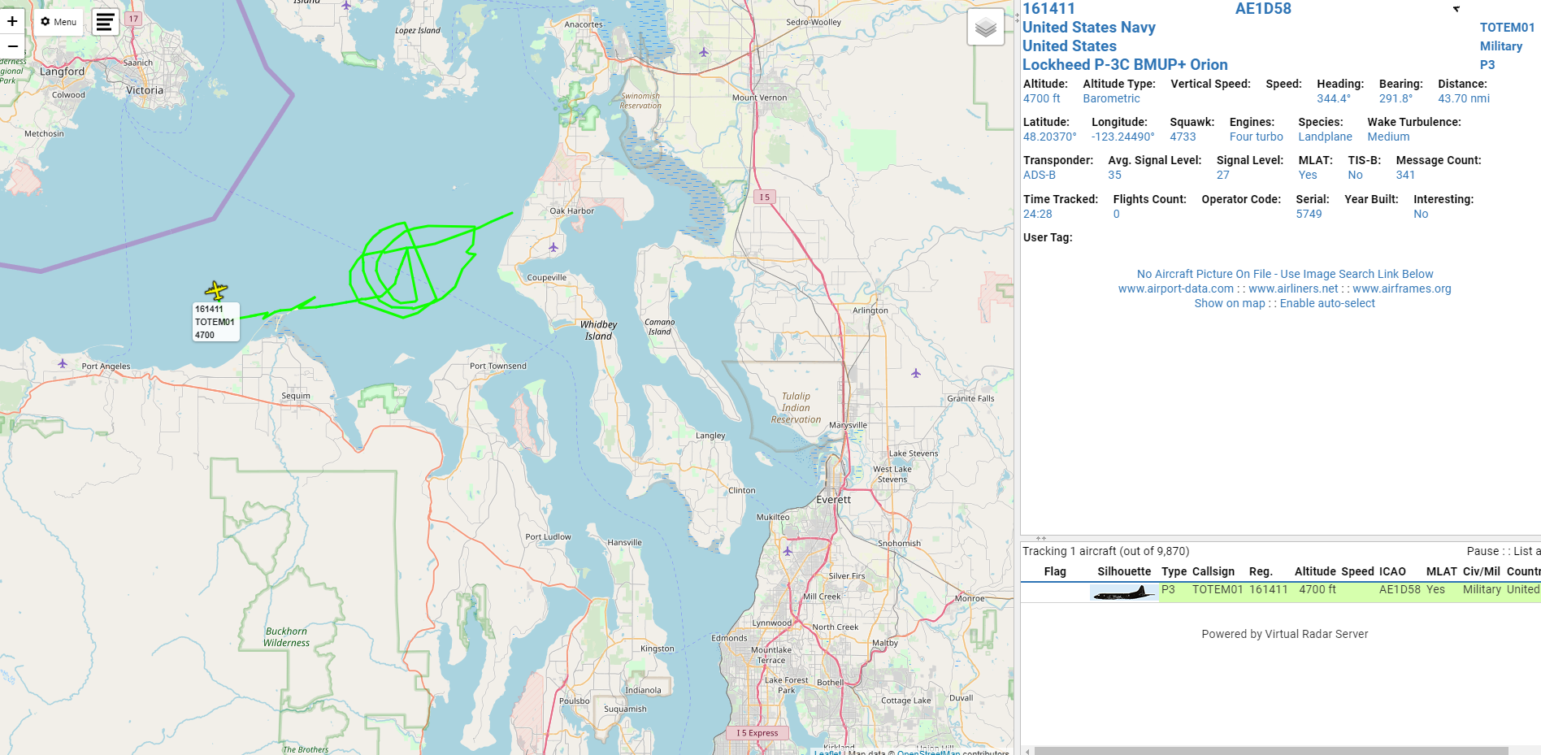Image resolution: width=1541 pixels, height=755 pixels.
Task: Click United States Navy operator text
Action: [1089, 28]
